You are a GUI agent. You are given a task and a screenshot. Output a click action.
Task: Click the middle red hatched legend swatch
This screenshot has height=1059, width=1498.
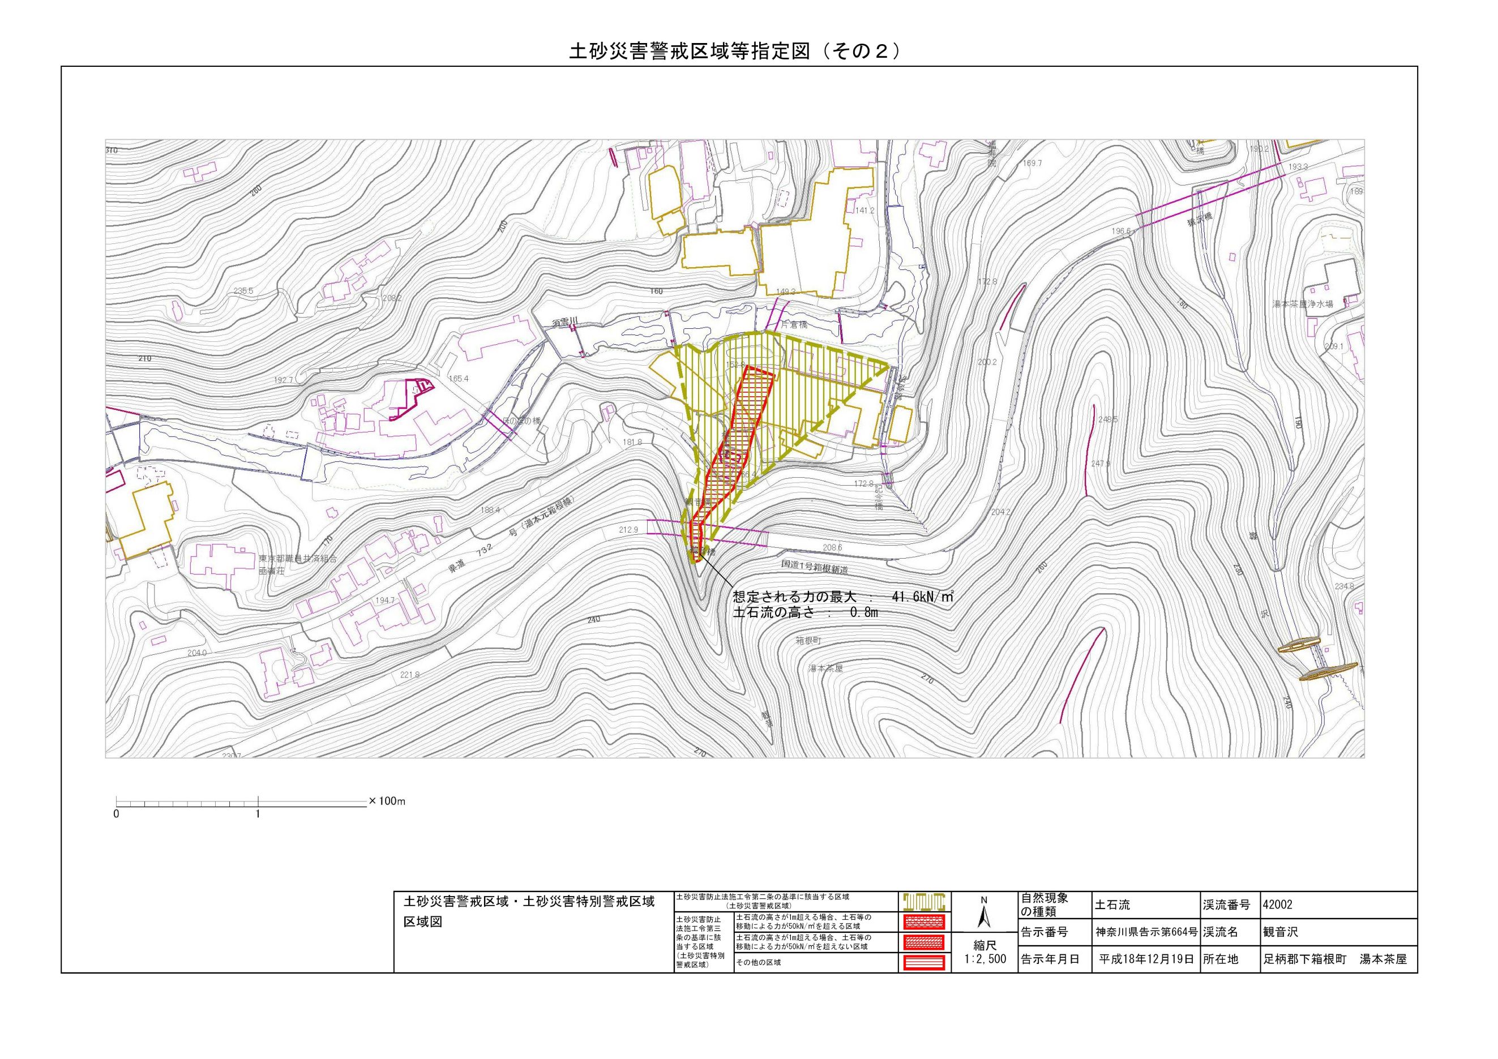point(925,942)
